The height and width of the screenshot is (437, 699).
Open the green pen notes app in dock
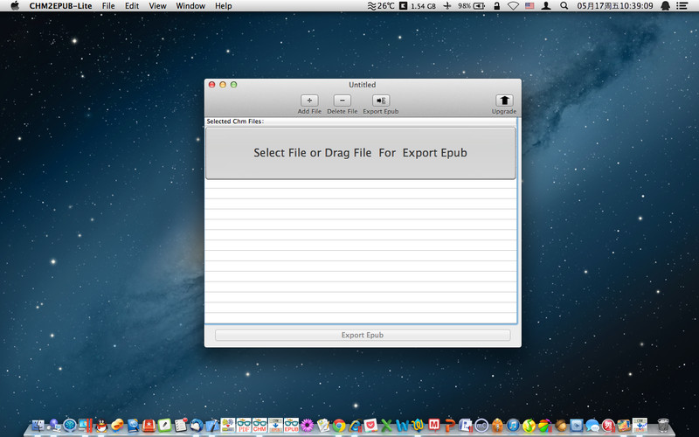[x=164, y=426]
